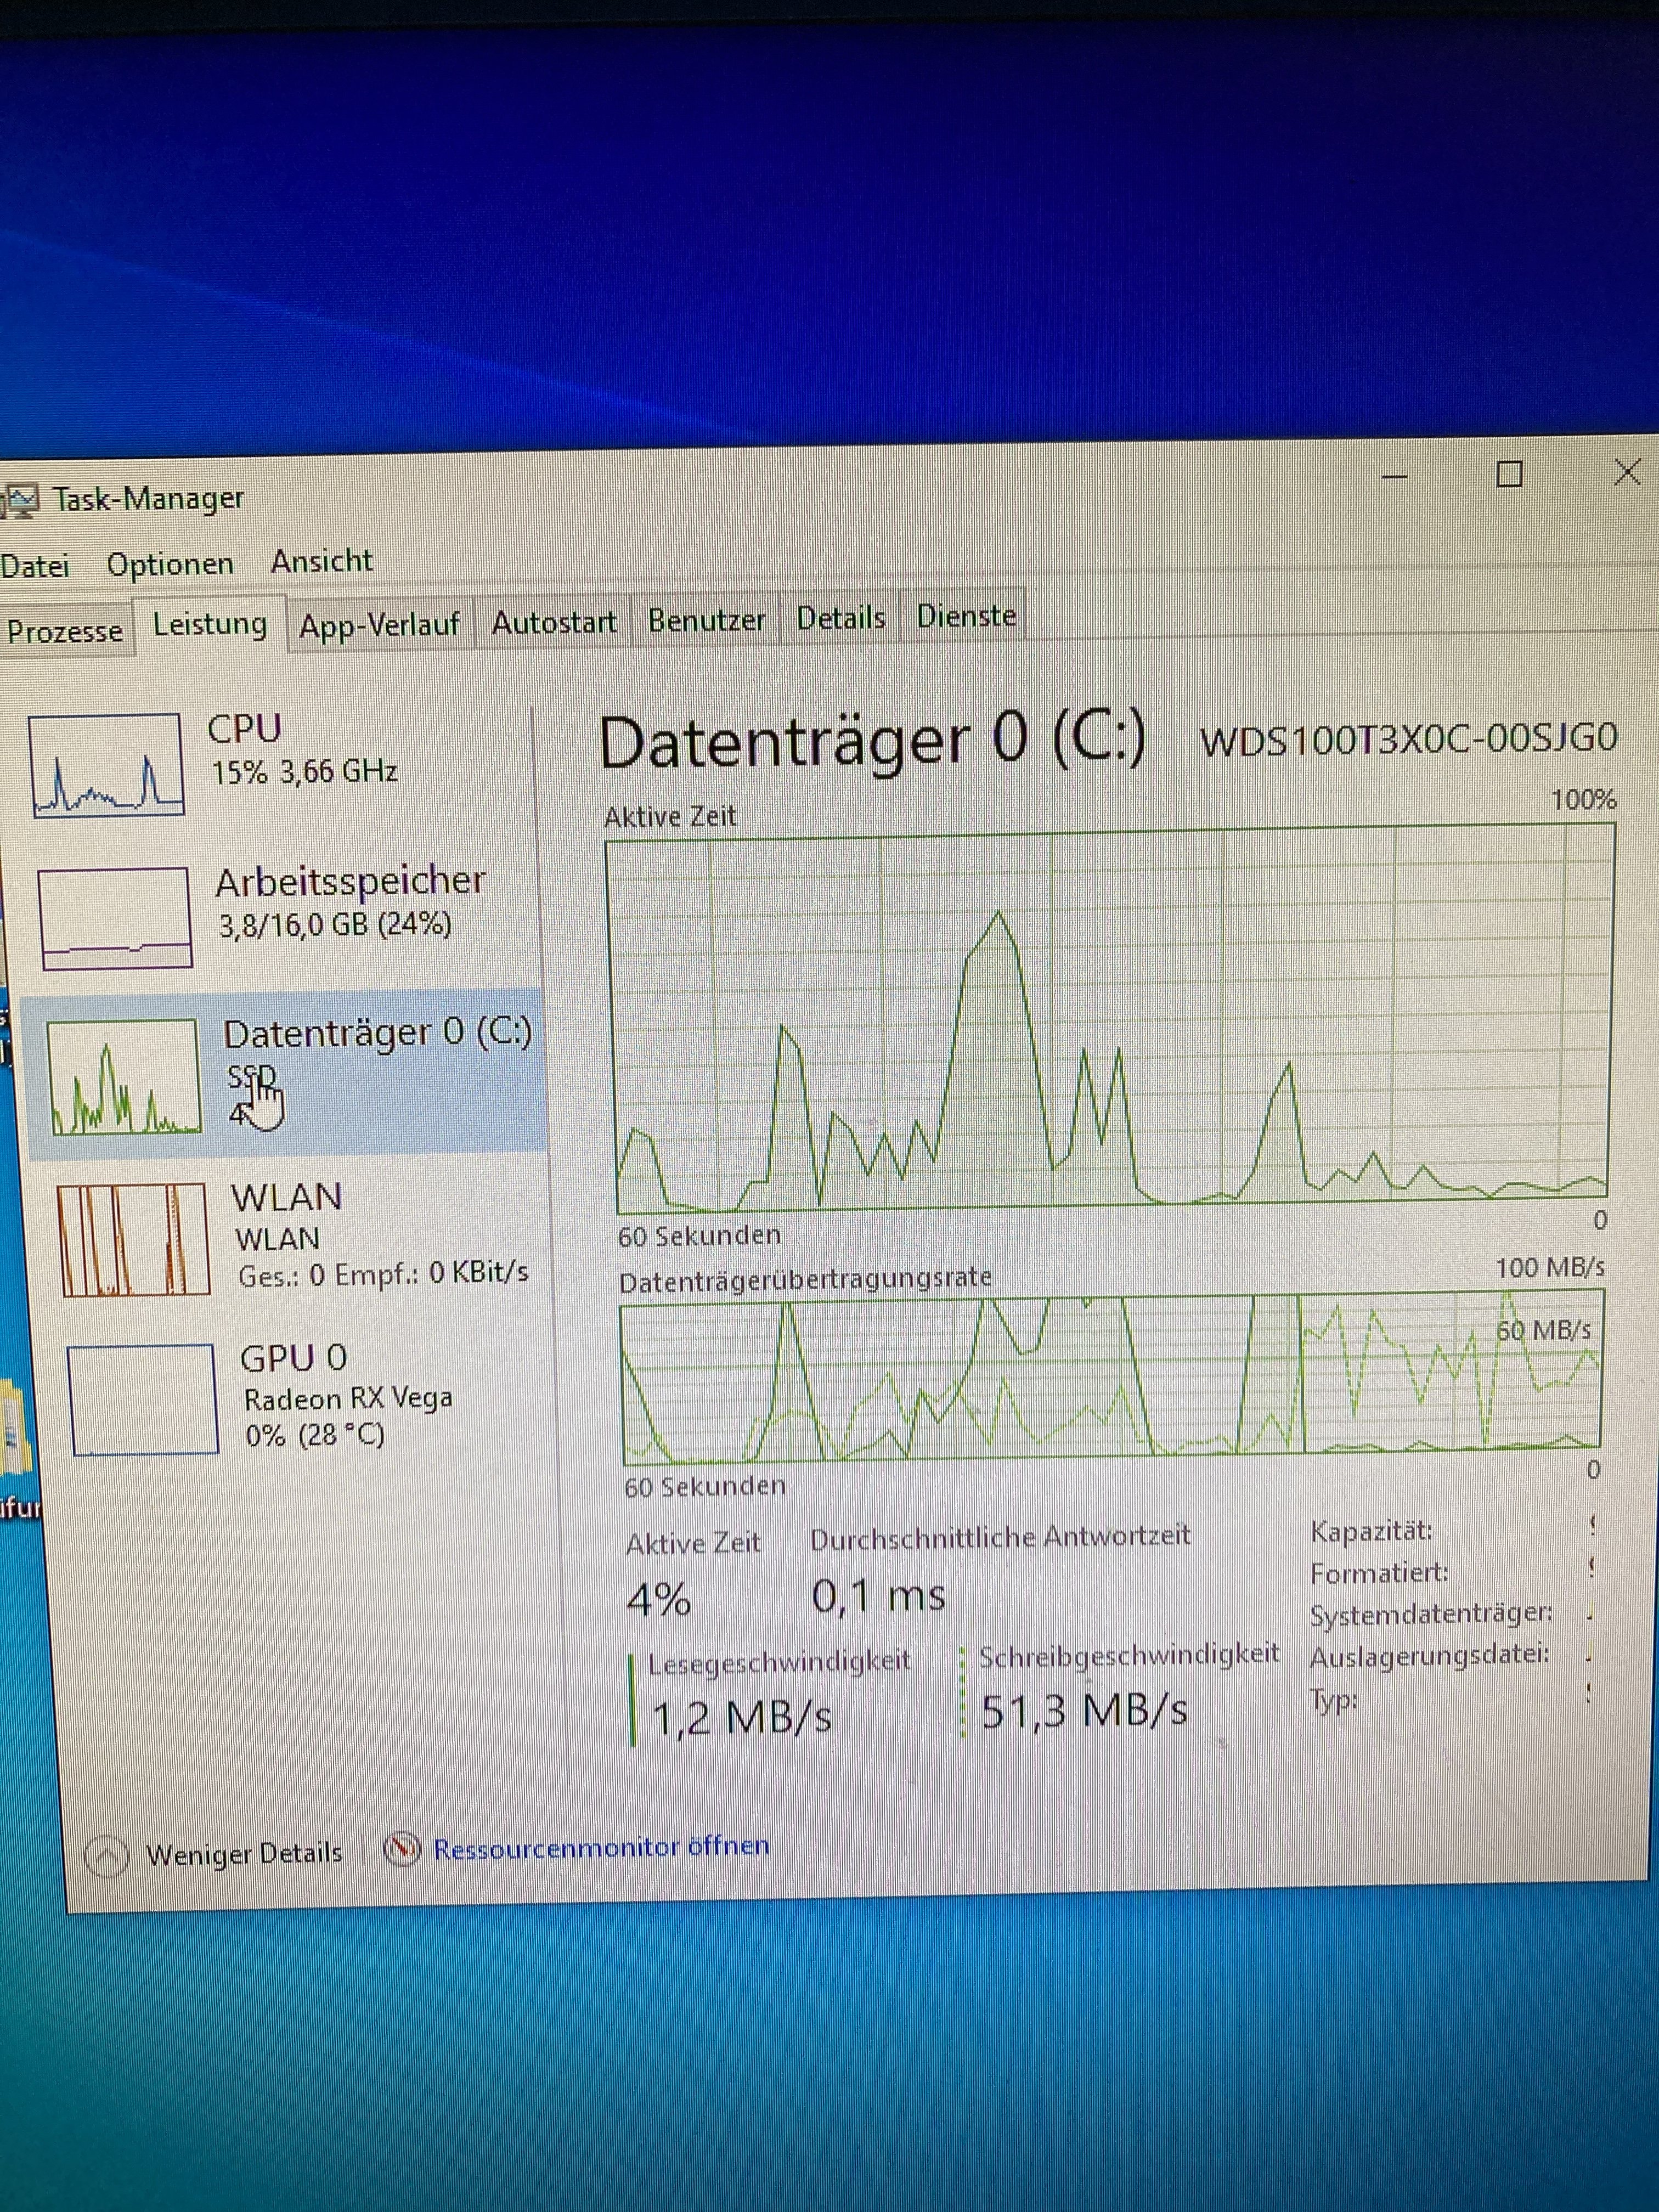This screenshot has height=2212, width=1659.
Task: Select the CPU performance graph thumbnail
Action: click(x=107, y=765)
